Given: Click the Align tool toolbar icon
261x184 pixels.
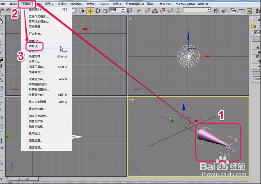Looking at the screenshot, I should pos(224,11).
